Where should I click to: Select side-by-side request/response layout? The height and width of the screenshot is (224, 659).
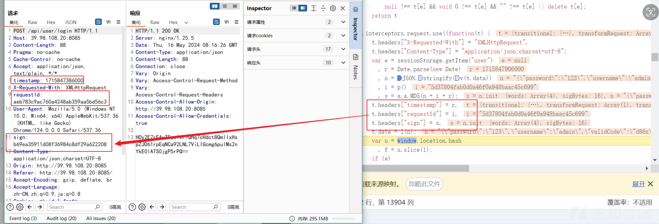215,6
